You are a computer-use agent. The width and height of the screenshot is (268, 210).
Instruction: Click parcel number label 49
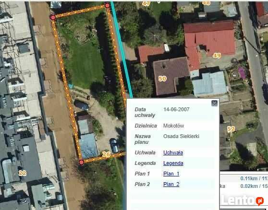click(217, 56)
